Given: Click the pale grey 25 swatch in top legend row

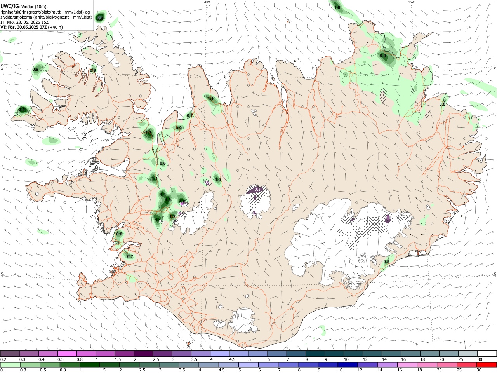Looking at the screenshot, I should pyautogui.click(x=467, y=354).
